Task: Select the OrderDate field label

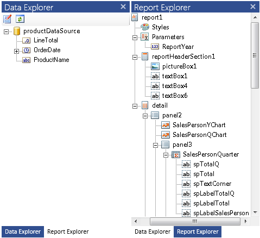Action: 47,50
